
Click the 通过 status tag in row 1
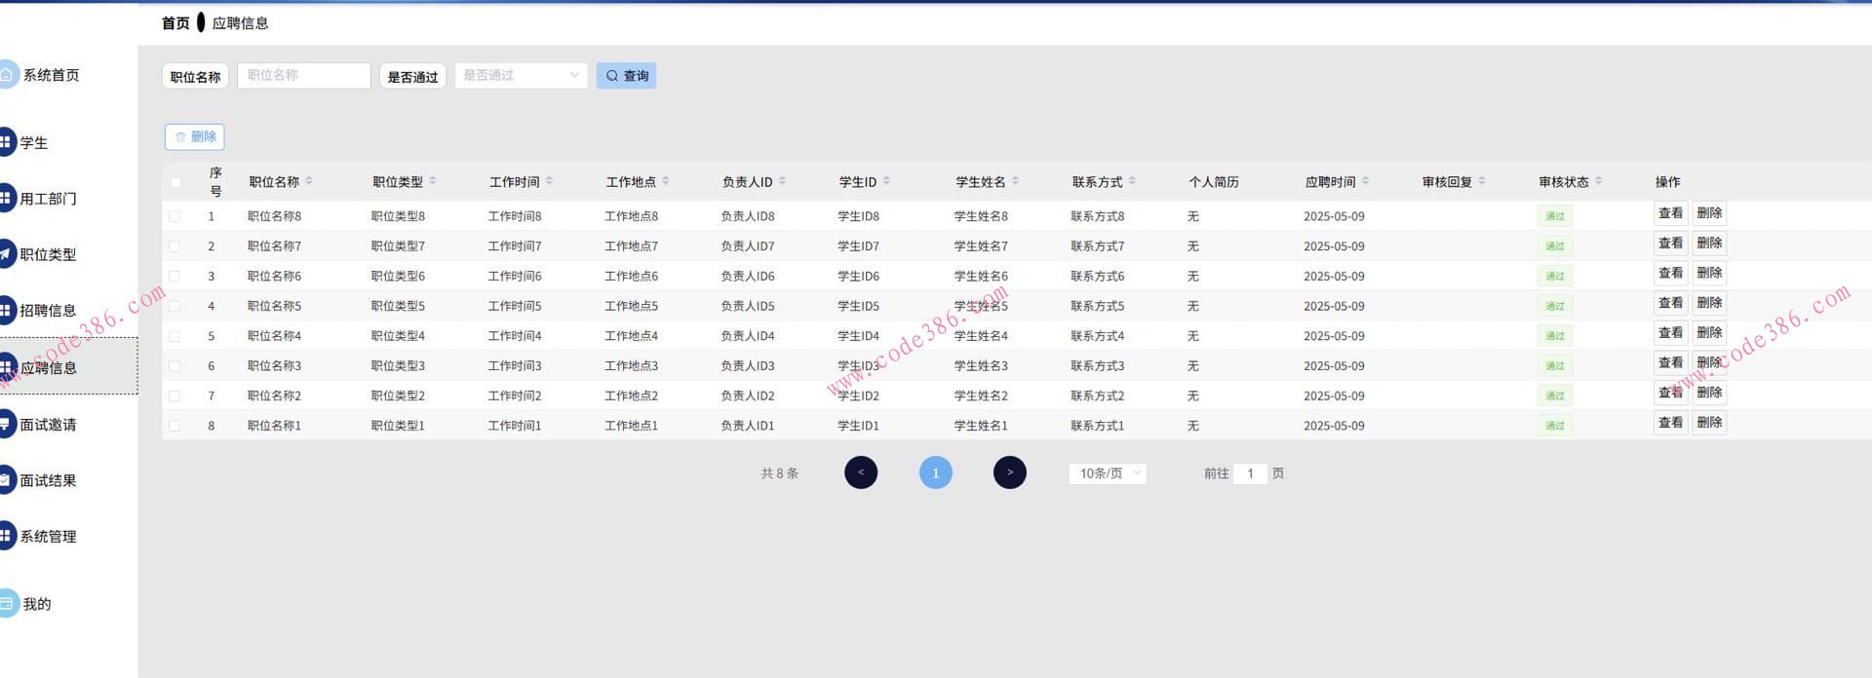1554,216
